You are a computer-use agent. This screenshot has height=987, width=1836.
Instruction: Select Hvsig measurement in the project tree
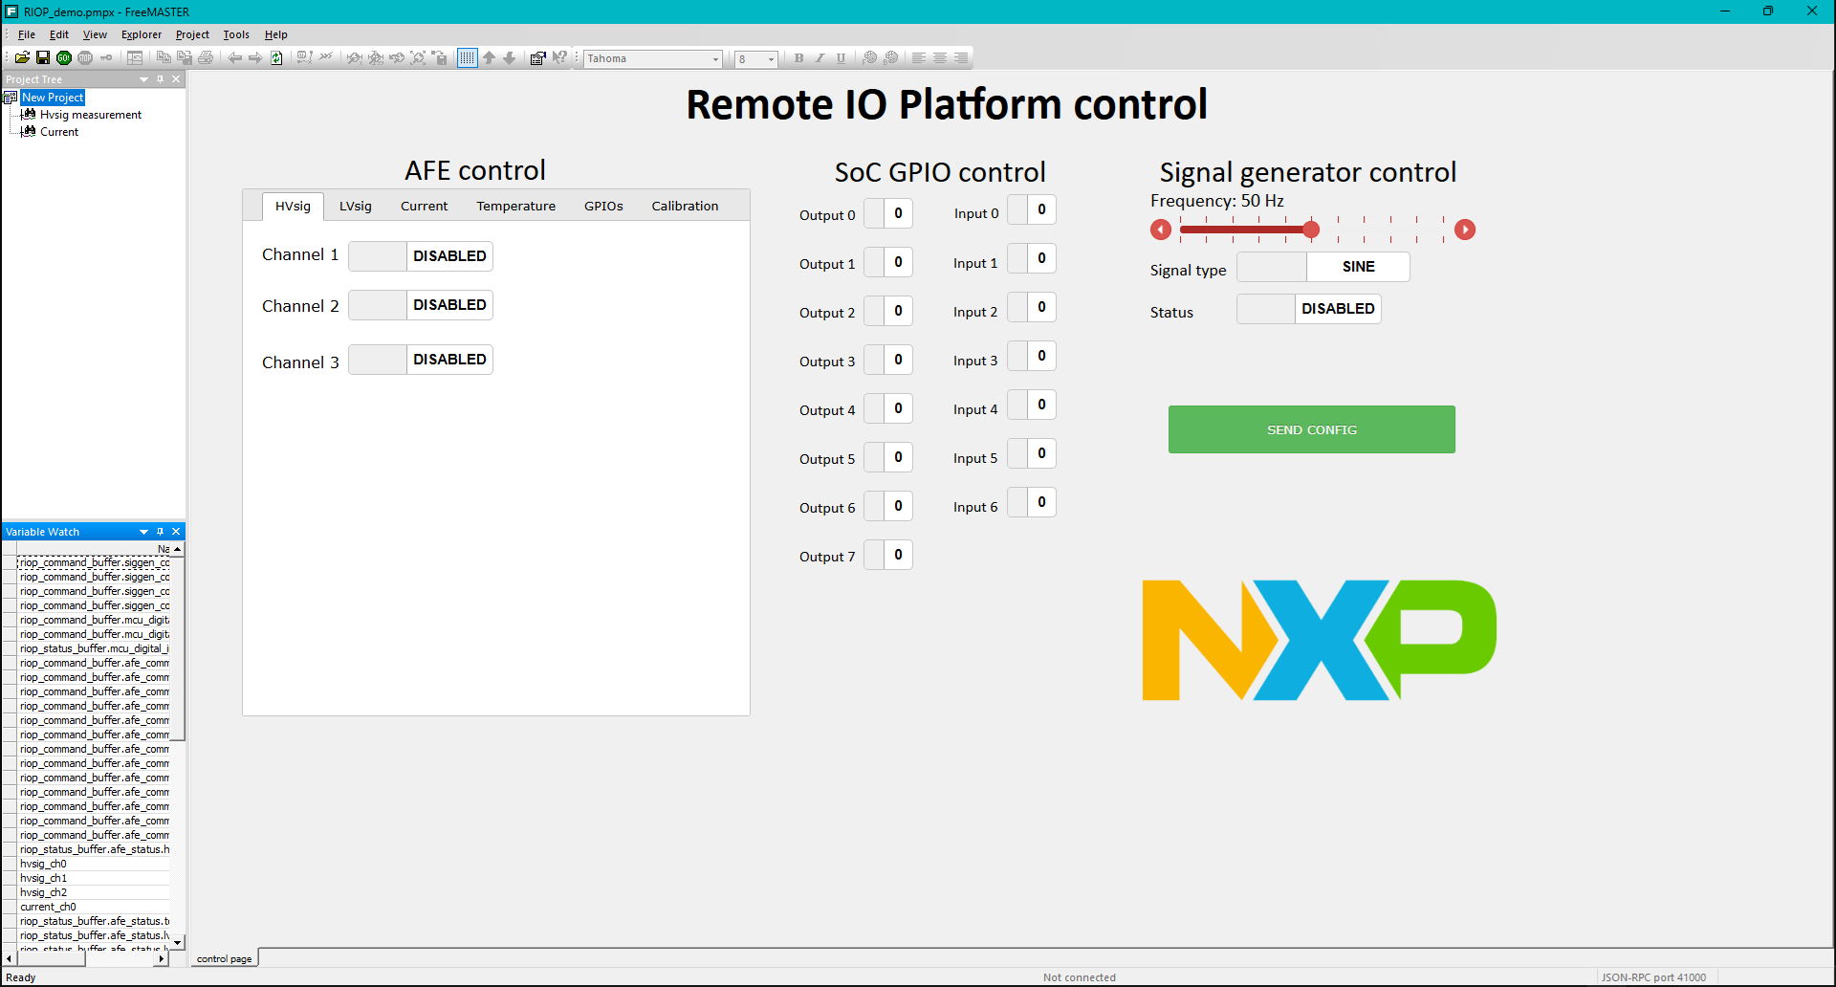89,114
